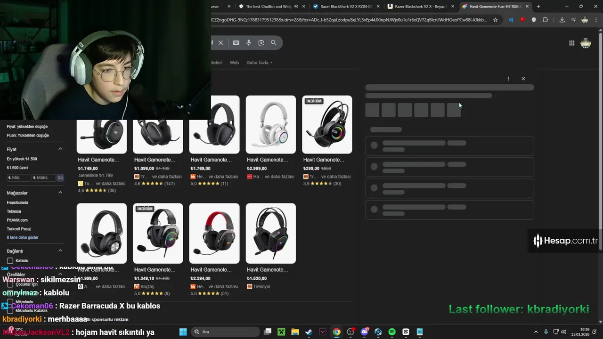603x339 pixels.
Task: Open Steam from the taskbar
Action: pyautogui.click(x=309, y=332)
